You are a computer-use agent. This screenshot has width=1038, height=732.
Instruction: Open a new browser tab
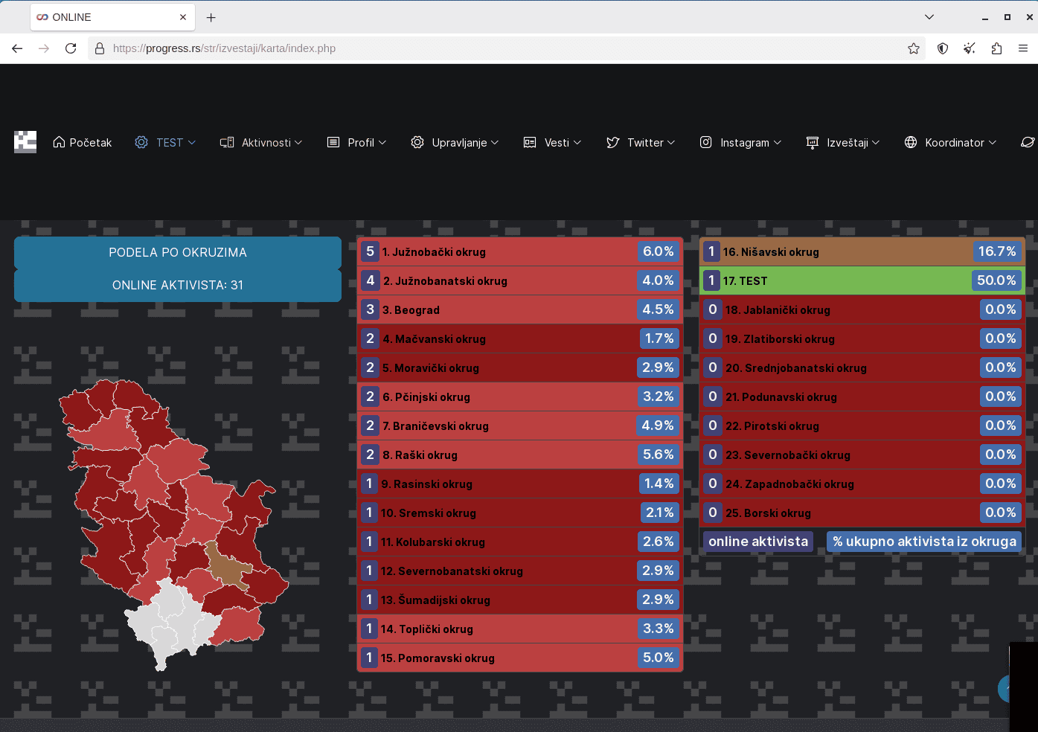pos(211,17)
